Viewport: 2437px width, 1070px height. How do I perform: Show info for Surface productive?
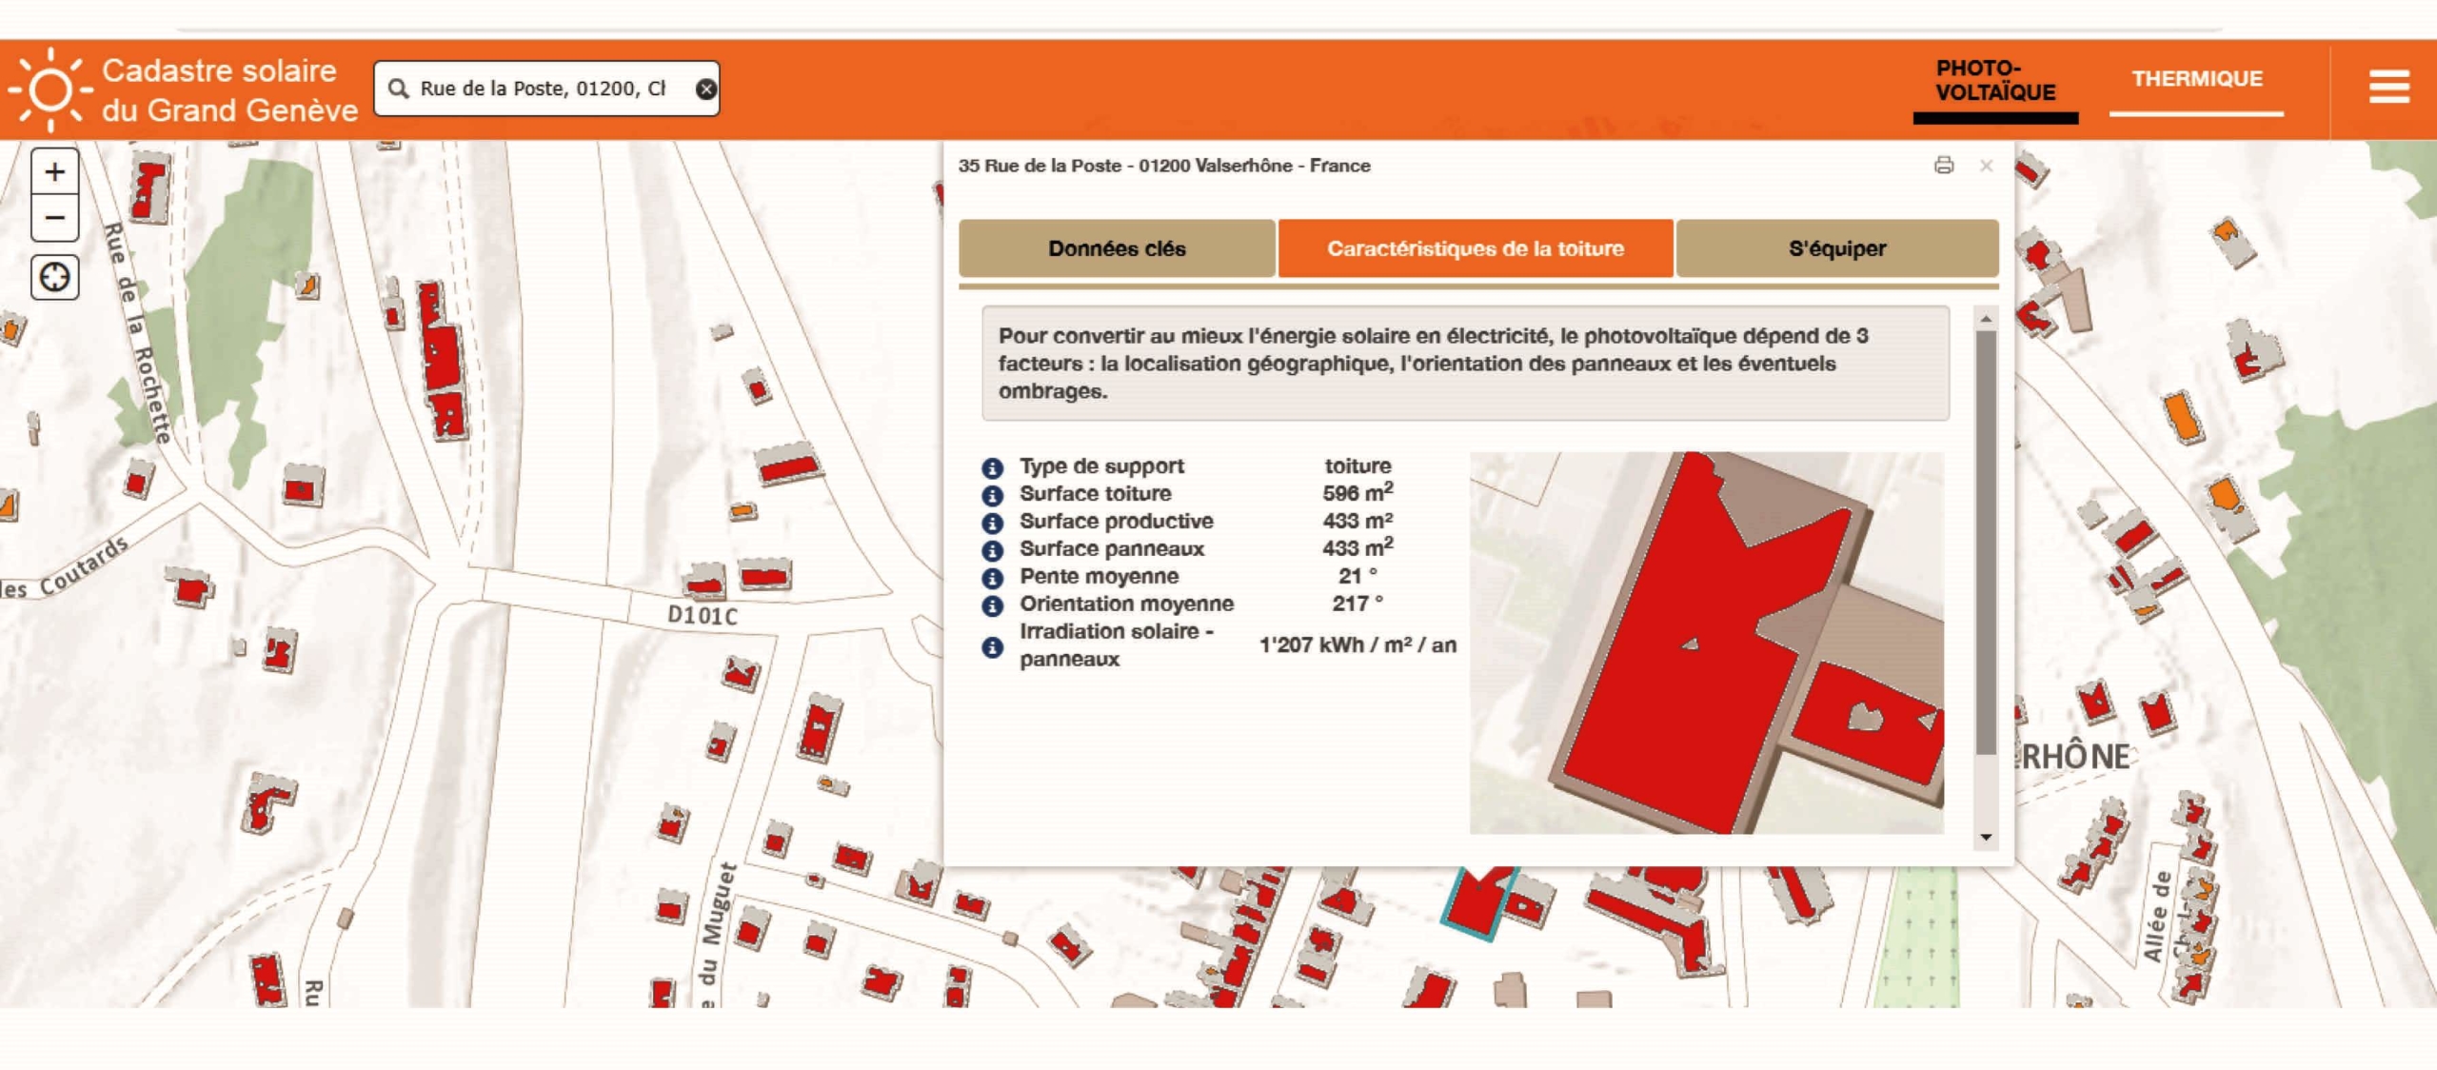[x=992, y=523]
